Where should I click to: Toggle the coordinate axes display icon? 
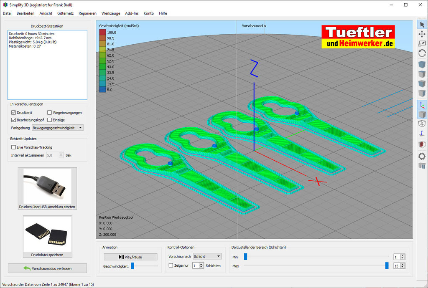[422, 104]
